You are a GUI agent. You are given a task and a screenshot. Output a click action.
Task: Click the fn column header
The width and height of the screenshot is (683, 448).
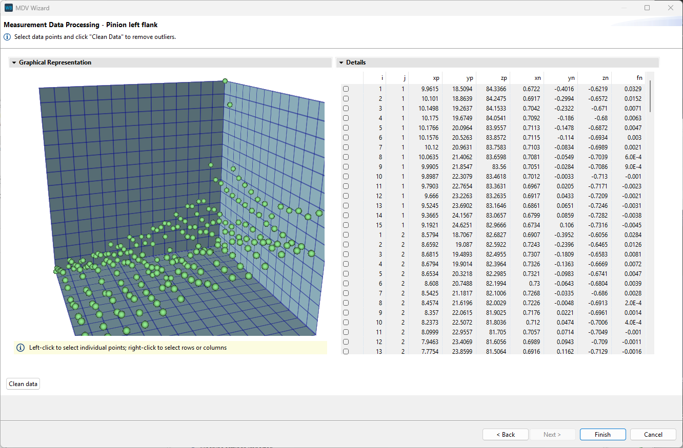[x=628, y=78]
